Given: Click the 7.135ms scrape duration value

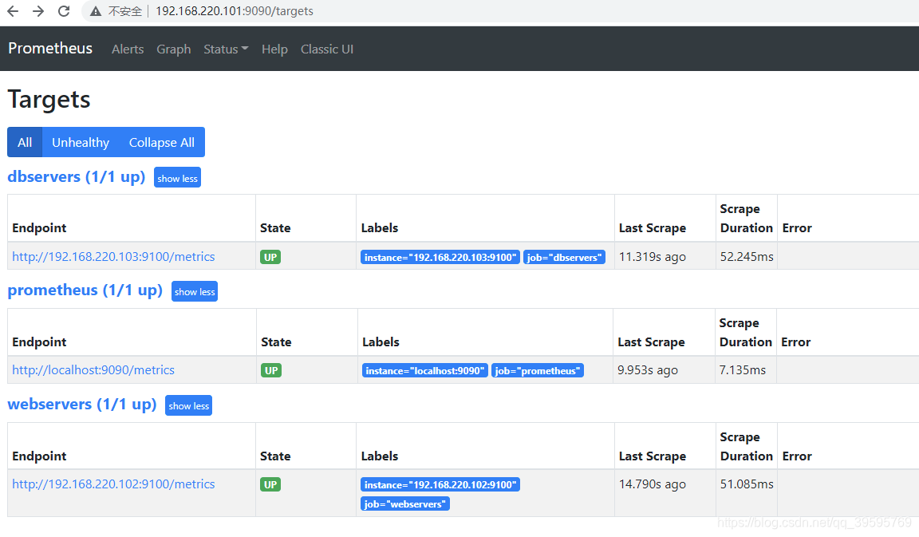Looking at the screenshot, I should [743, 370].
